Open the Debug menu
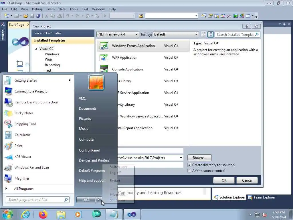 pos(37,9)
